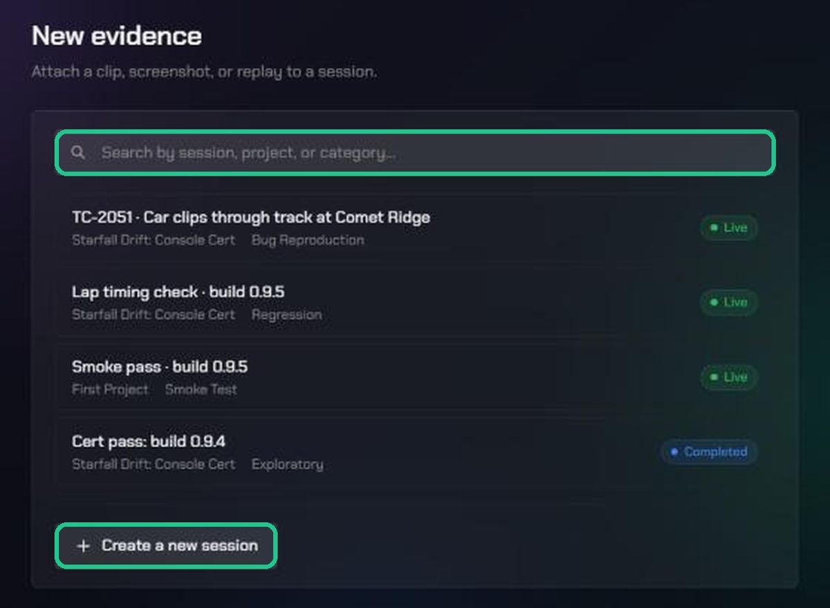Click the Regression category label
830x608 pixels.
pos(286,315)
